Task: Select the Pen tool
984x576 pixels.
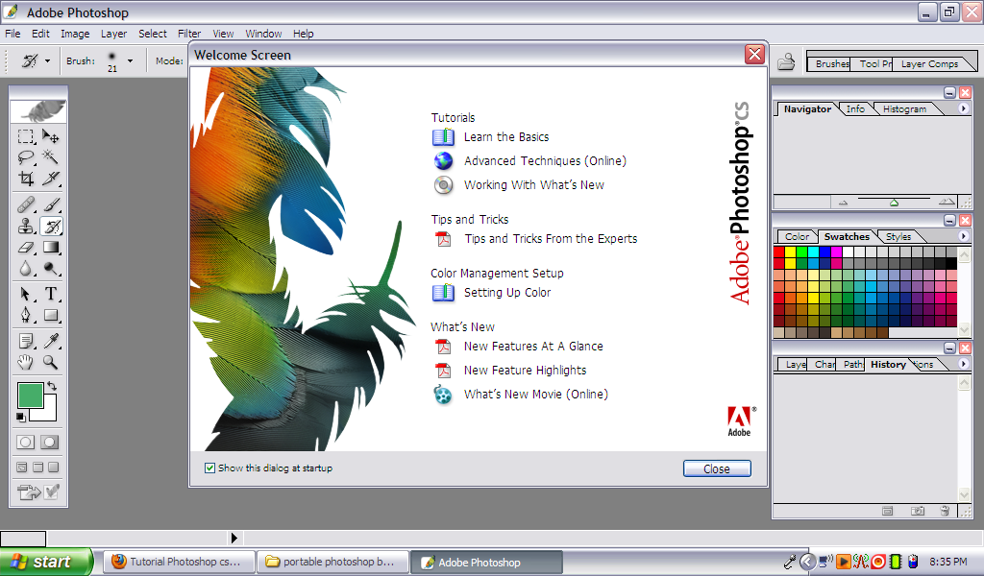Action: (x=26, y=315)
